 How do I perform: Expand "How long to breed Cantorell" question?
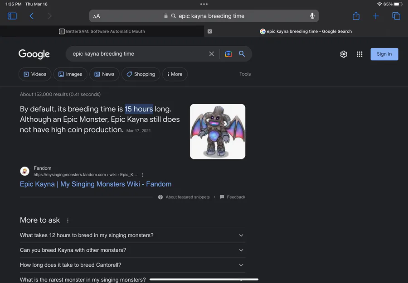(x=132, y=265)
